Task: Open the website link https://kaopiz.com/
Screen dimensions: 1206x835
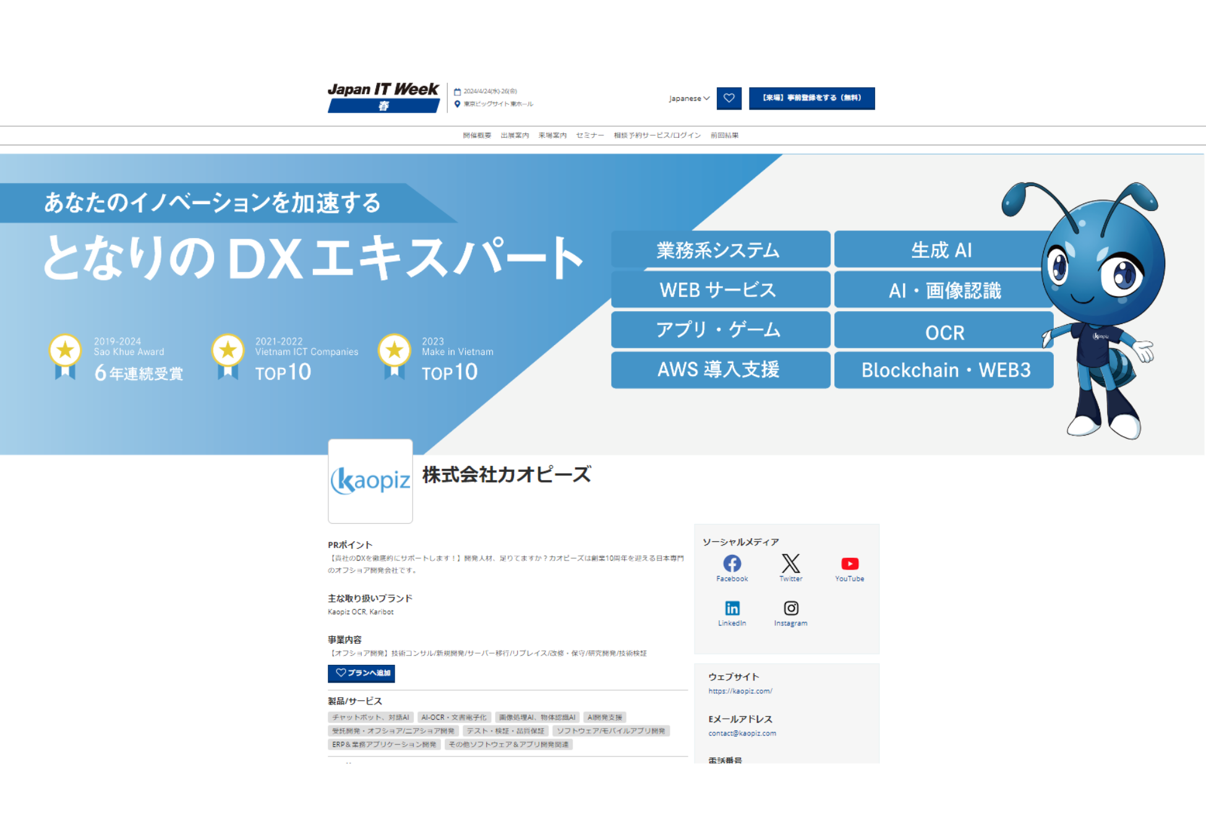Action: tap(740, 691)
